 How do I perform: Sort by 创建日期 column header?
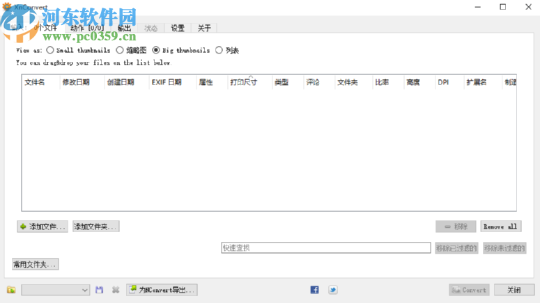pyautogui.click(x=126, y=83)
